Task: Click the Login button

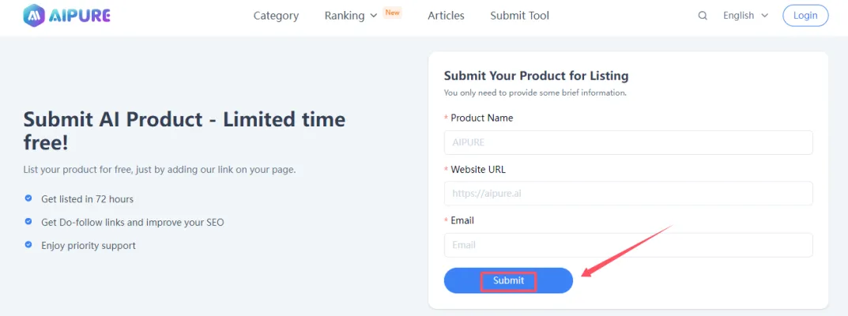Action: coord(805,16)
